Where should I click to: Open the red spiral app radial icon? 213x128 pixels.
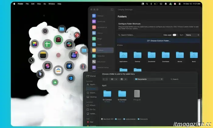click(x=77, y=35)
